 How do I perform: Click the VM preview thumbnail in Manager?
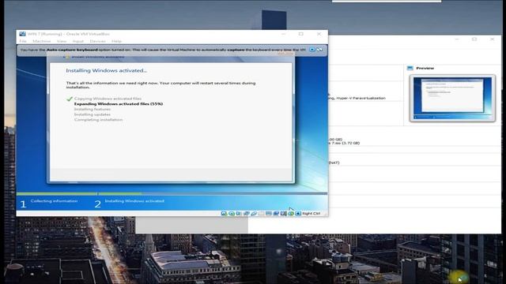(452, 98)
